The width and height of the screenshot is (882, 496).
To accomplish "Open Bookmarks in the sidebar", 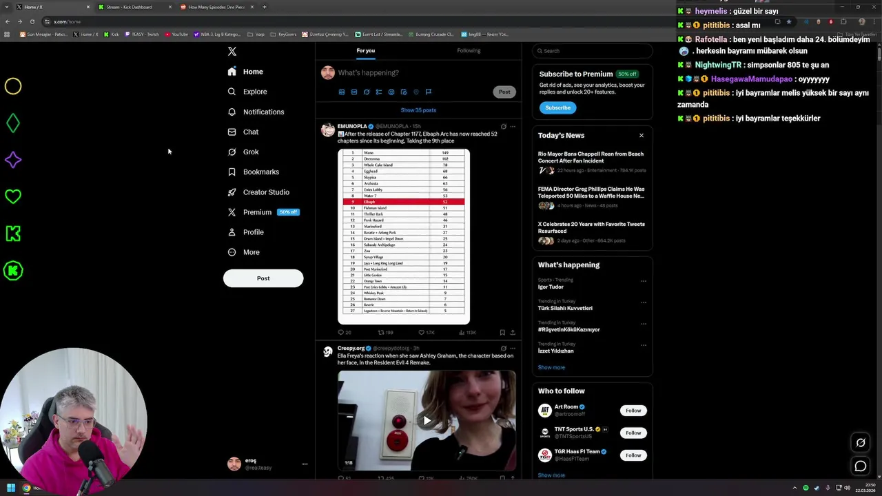I will point(254,172).
